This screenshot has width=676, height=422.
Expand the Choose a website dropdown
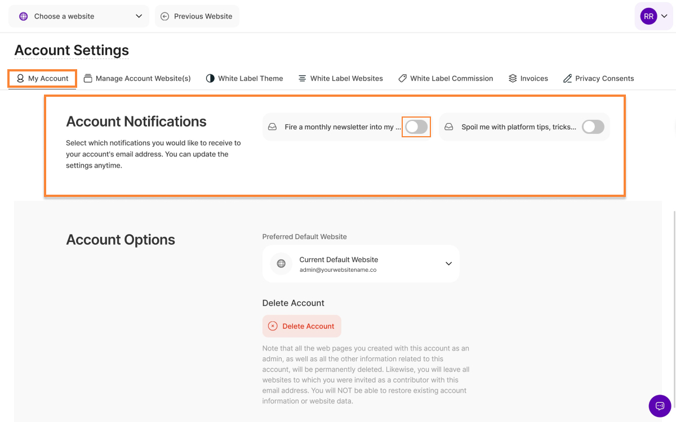pos(139,16)
